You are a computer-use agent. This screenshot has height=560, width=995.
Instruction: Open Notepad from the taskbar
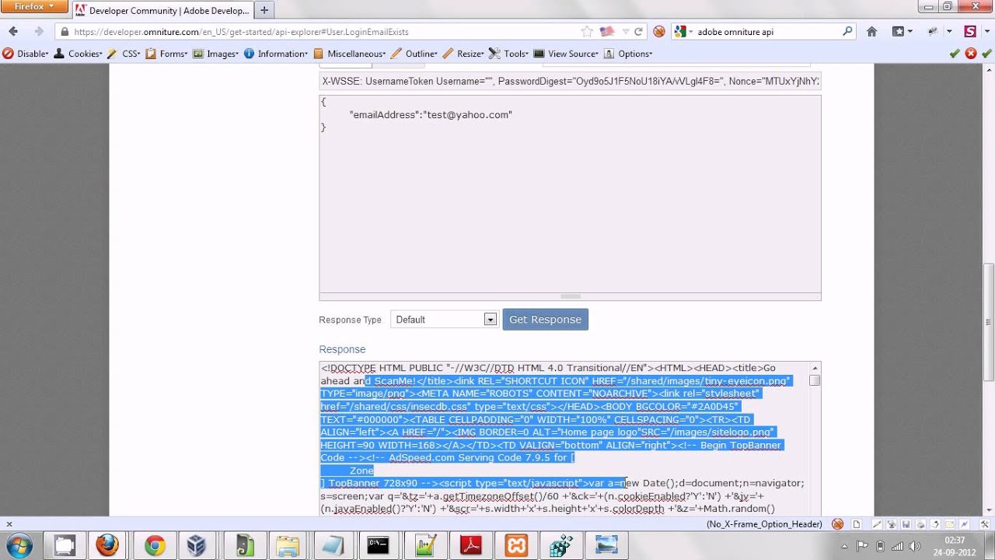click(333, 546)
